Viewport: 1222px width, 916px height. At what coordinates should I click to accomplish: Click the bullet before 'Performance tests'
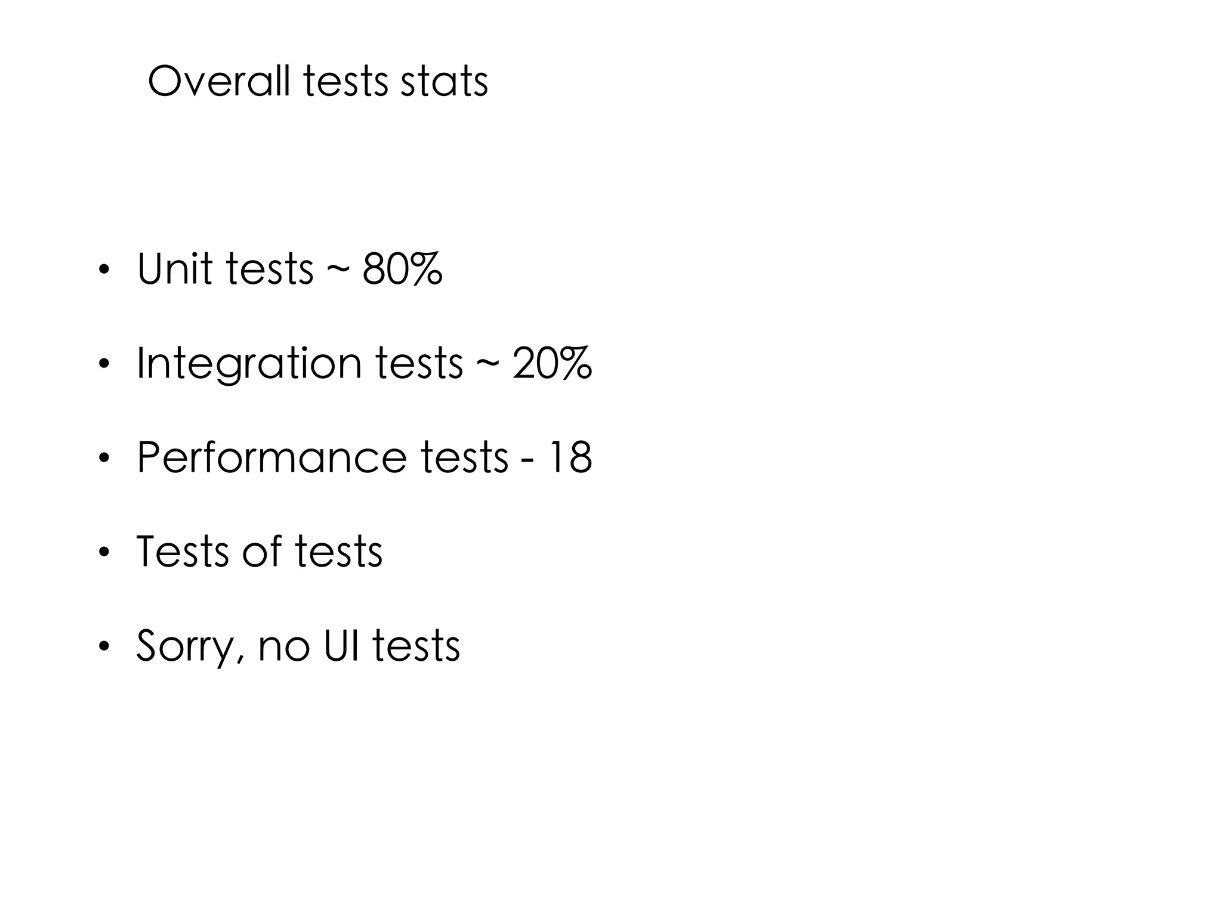click(x=104, y=458)
